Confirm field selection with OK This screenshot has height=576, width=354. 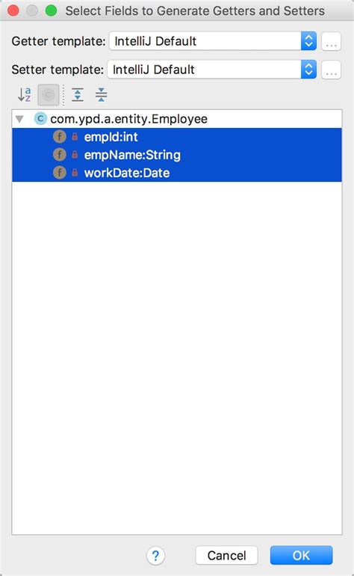click(x=301, y=555)
